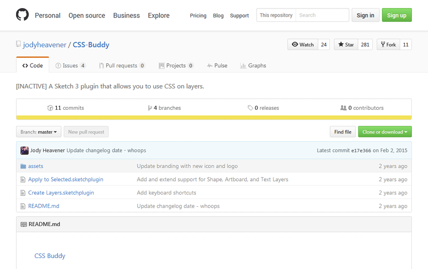Click the commits history icon
The height and width of the screenshot is (269, 428).
click(x=49, y=108)
